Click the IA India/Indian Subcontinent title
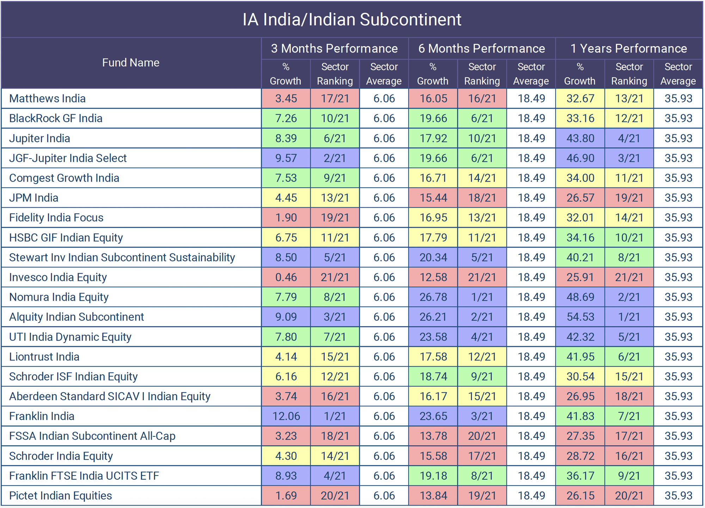The image size is (705, 508). pos(352,19)
